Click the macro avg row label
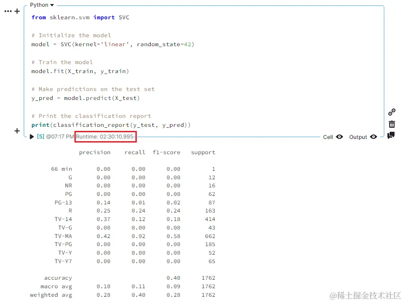The image size is (404, 303). coord(56,286)
